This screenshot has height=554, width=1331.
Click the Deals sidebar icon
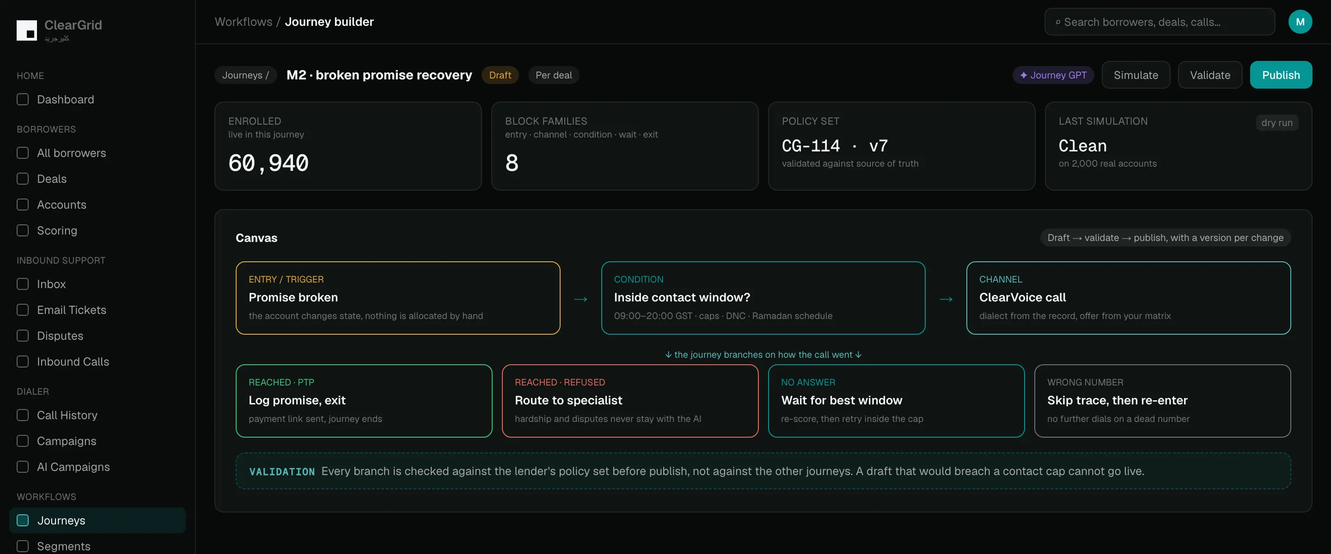pyautogui.click(x=23, y=179)
